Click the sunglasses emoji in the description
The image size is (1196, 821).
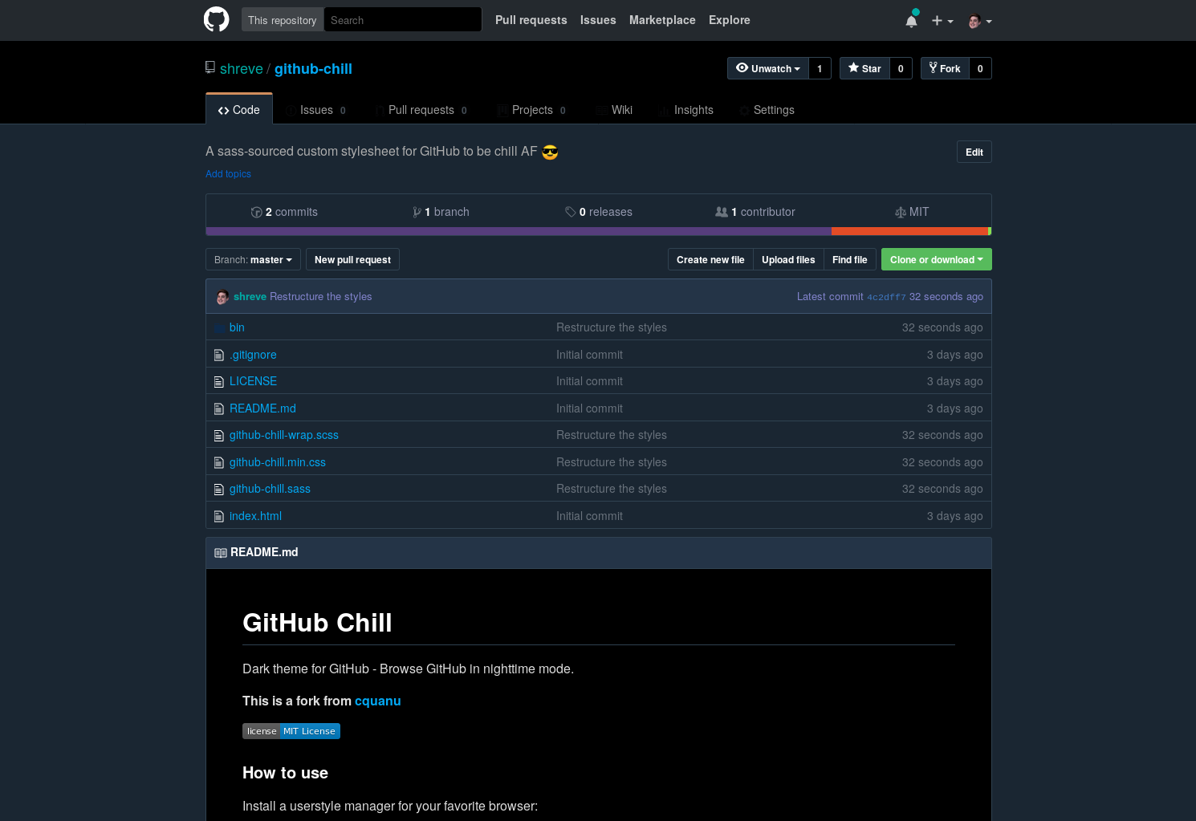550,152
